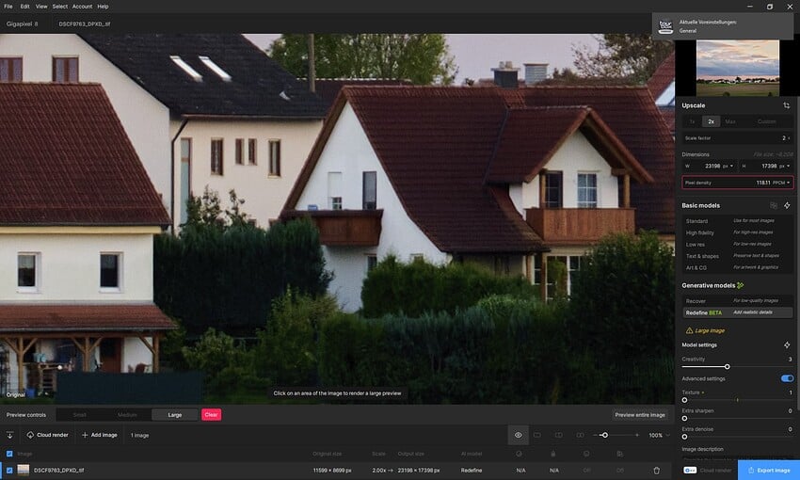This screenshot has height=480, width=800.
Task: Adjust the Creativity slider handle
Action: pos(727,367)
